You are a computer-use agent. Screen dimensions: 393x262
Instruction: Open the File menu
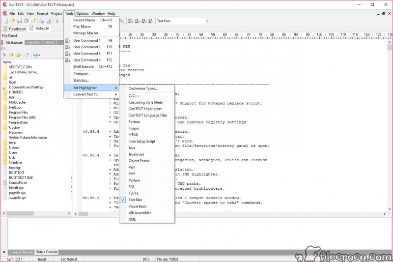click(12, 14)
